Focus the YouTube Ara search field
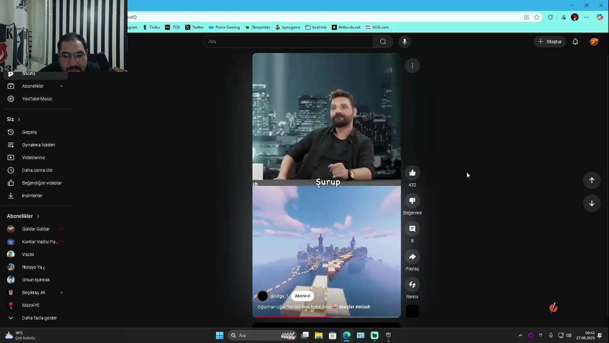The image size is (609, 343). 289,41
